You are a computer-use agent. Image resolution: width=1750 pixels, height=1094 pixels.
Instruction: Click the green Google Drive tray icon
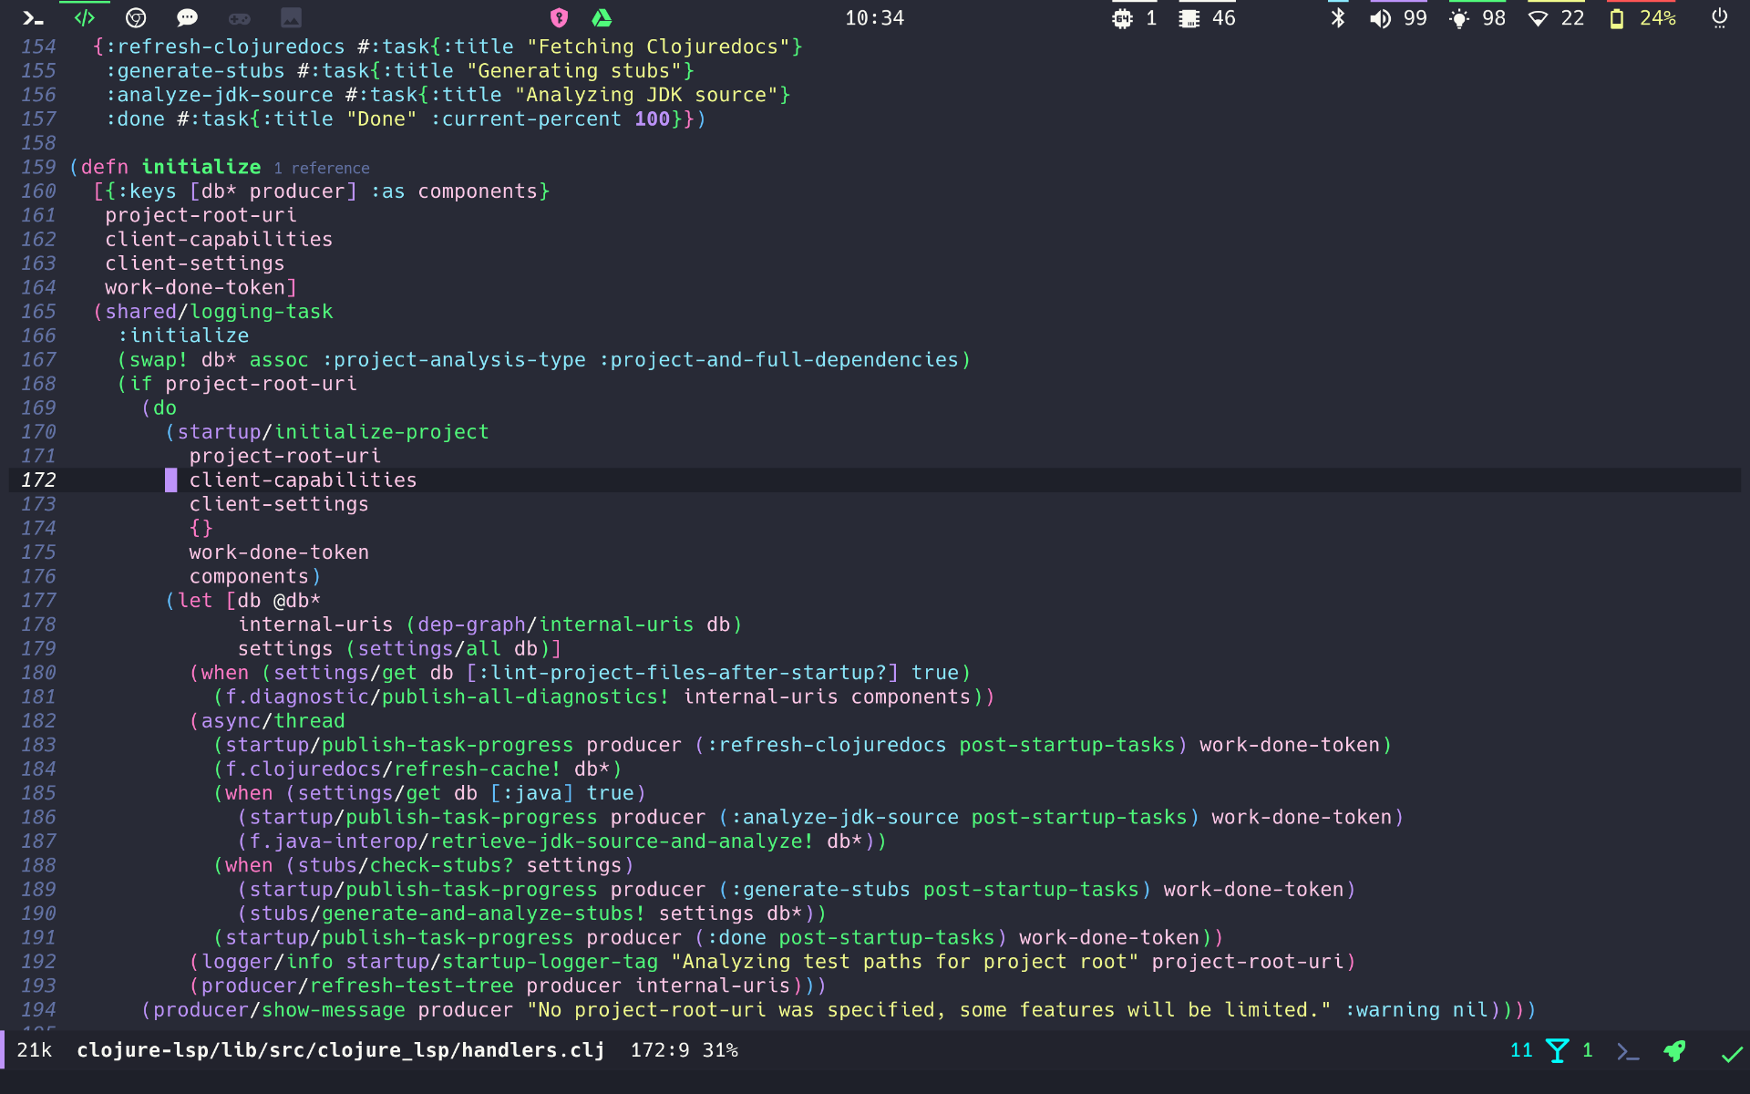click(x=602, y=18)
